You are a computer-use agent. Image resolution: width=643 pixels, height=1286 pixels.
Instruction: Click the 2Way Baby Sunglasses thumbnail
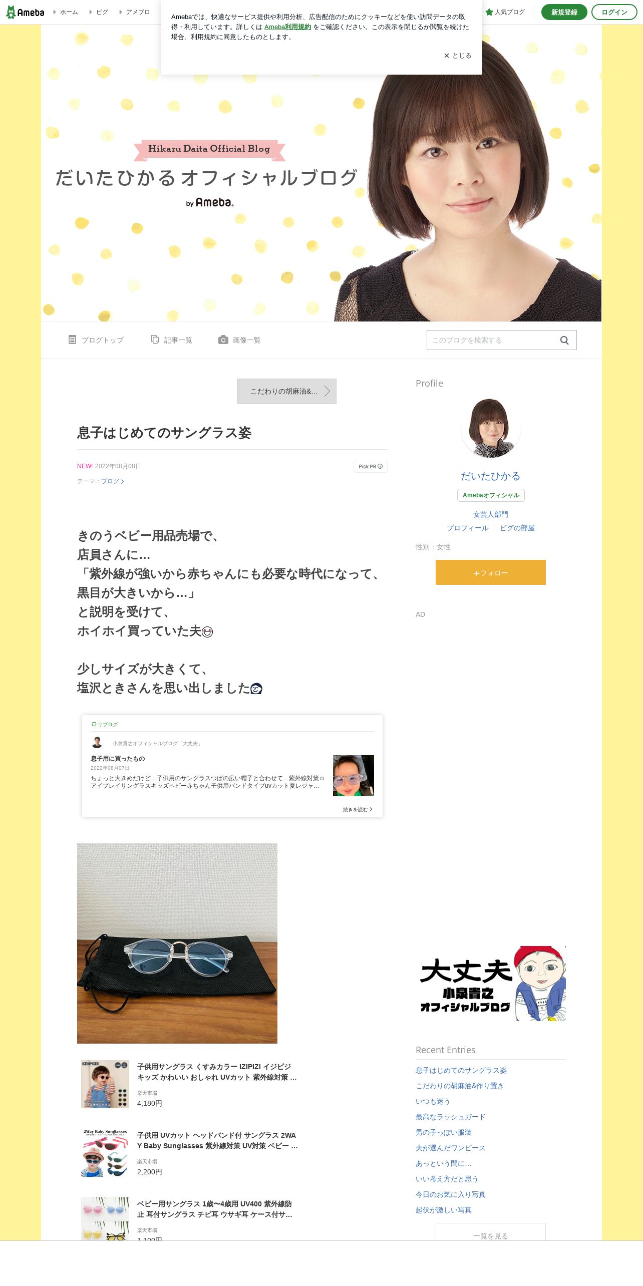tap(105, 1152)
